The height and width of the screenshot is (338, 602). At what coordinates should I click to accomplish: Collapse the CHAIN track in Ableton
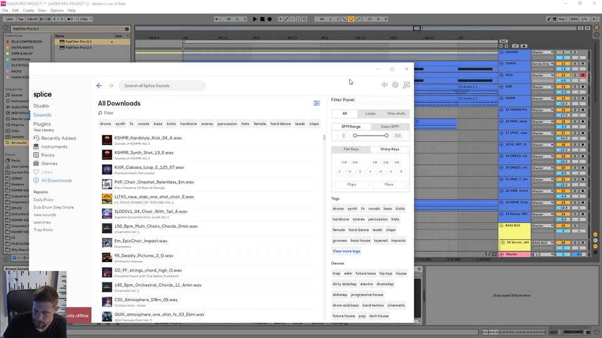pos(502,64)
